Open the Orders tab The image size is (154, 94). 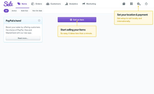pyautogui.click(x=36, y=4)
